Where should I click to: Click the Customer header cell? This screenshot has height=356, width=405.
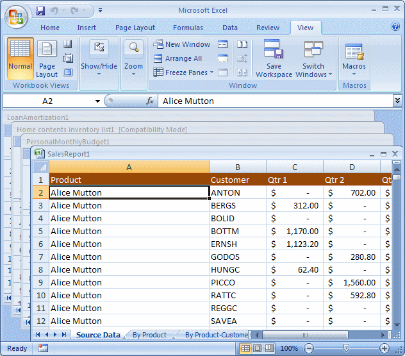pos(238,180)
